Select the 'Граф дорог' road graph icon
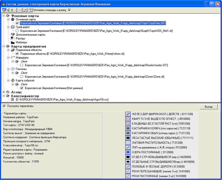222x180 pixels. [12, 27]
